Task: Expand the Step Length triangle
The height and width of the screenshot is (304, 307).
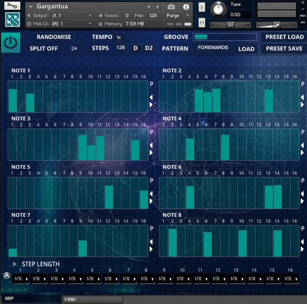Action: click(x=15, y=264)
